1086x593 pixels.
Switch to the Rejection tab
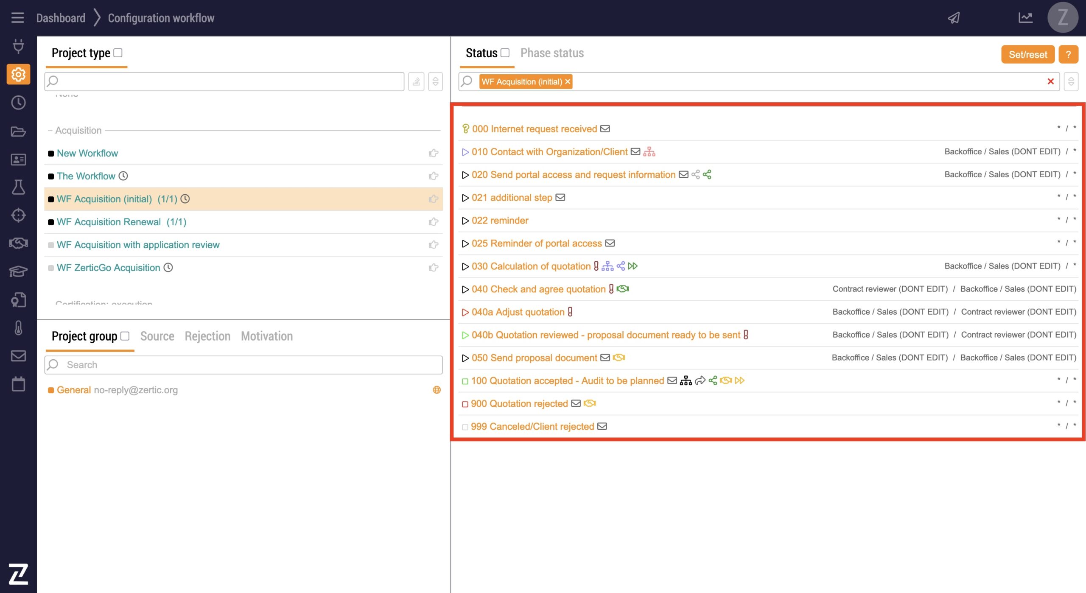[x=207, y=336]
